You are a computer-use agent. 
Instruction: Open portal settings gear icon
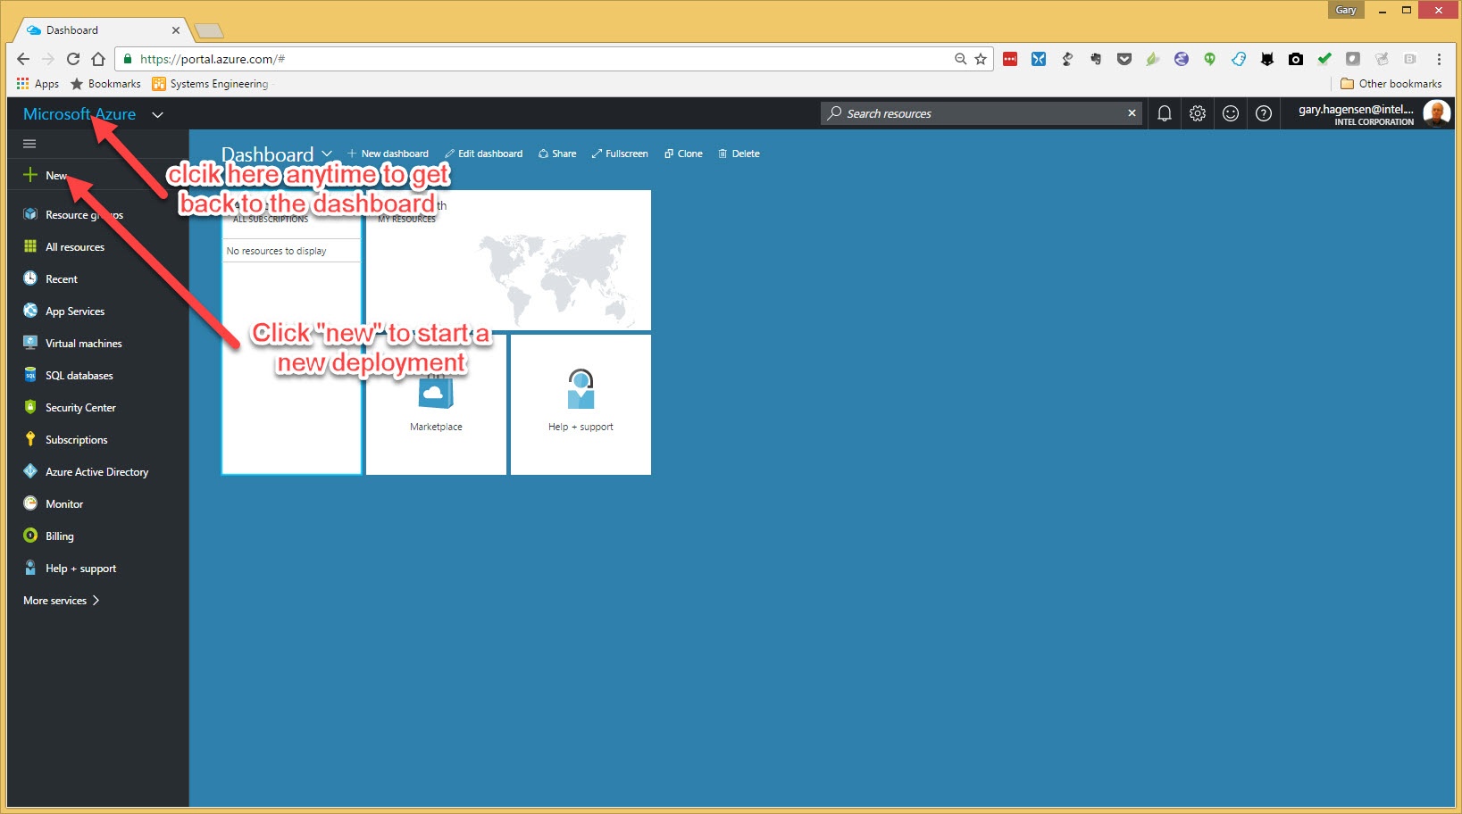click(1198, 113)
